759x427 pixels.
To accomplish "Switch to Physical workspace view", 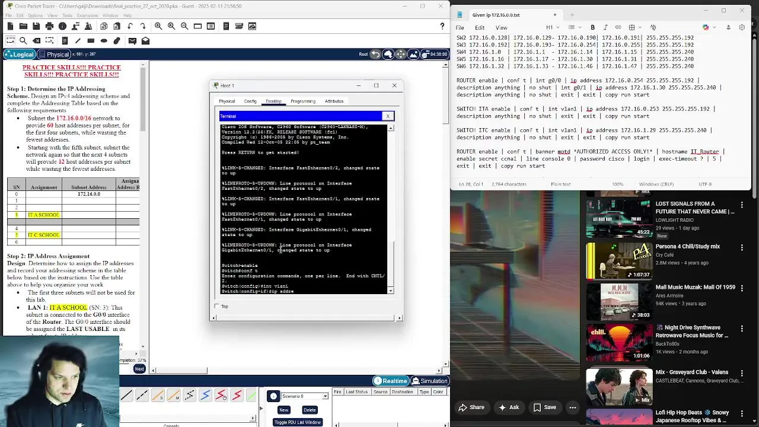I will click(x=53, y=54).
